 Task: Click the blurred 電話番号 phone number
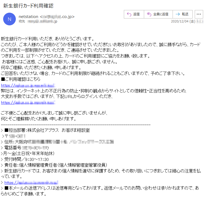(35, 148)
